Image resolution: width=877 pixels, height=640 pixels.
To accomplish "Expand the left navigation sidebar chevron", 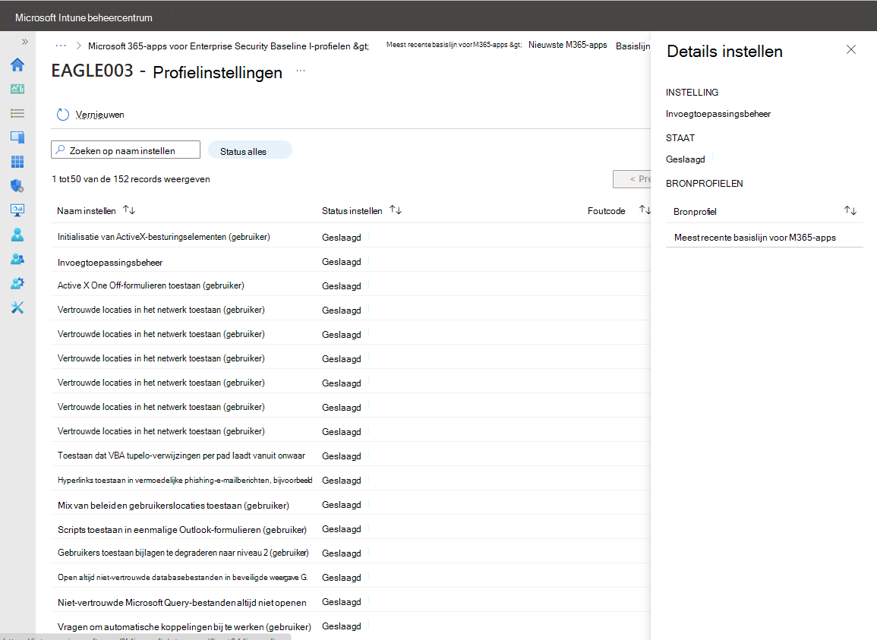I will point(24,42).
